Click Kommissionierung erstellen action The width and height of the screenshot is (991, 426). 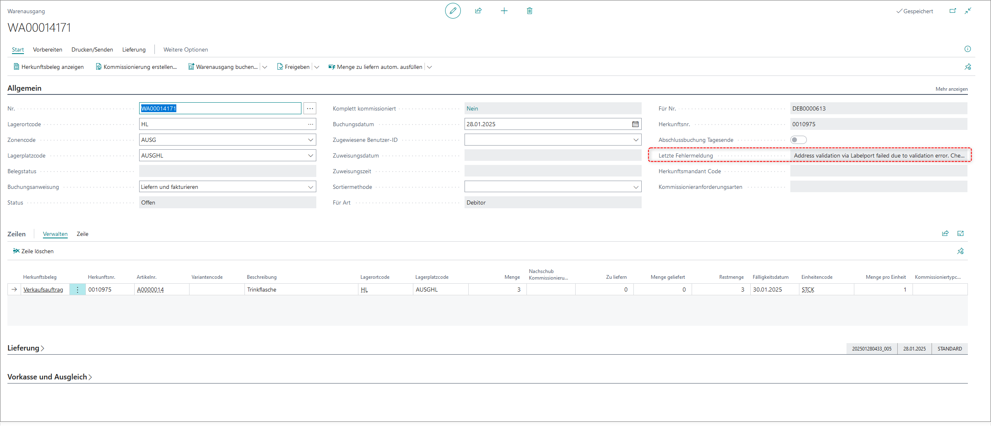[136, 67]
